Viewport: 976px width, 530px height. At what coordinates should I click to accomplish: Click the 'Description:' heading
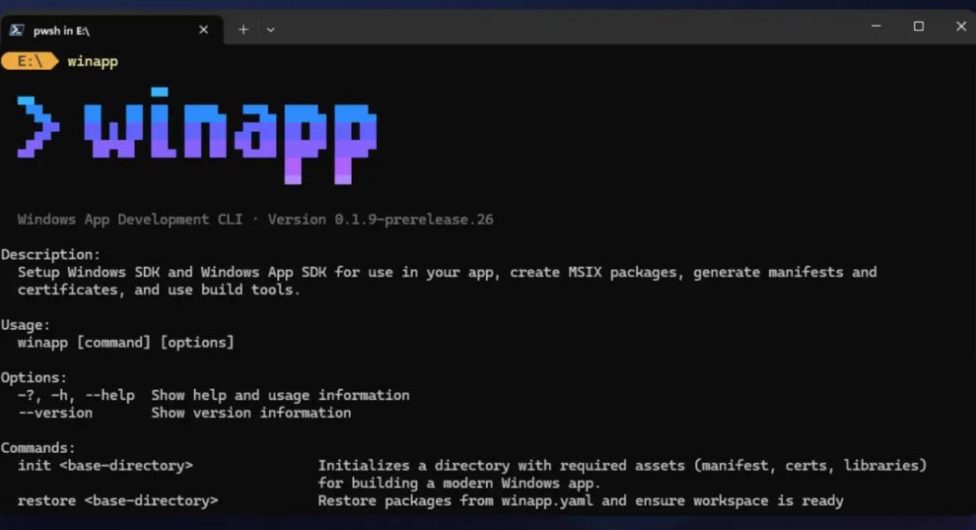51,254
